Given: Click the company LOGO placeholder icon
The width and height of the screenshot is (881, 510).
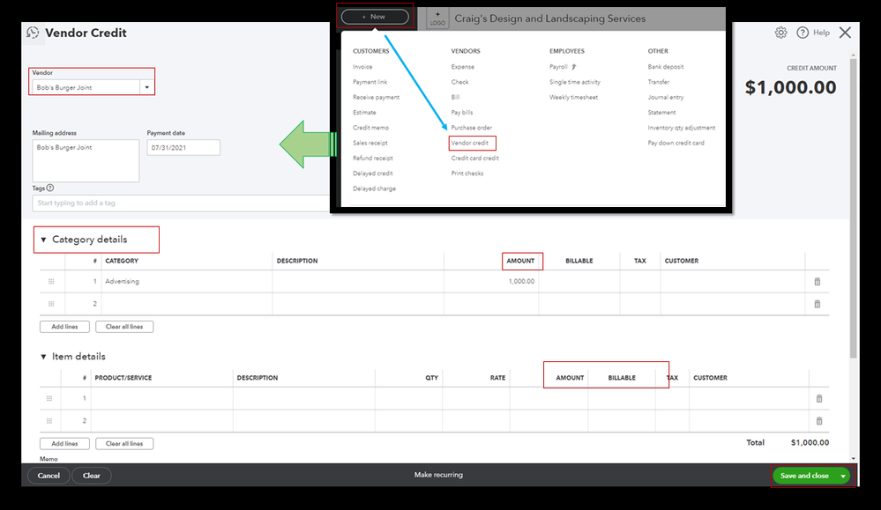Looking at the screenshot, I should click(437, 18).
